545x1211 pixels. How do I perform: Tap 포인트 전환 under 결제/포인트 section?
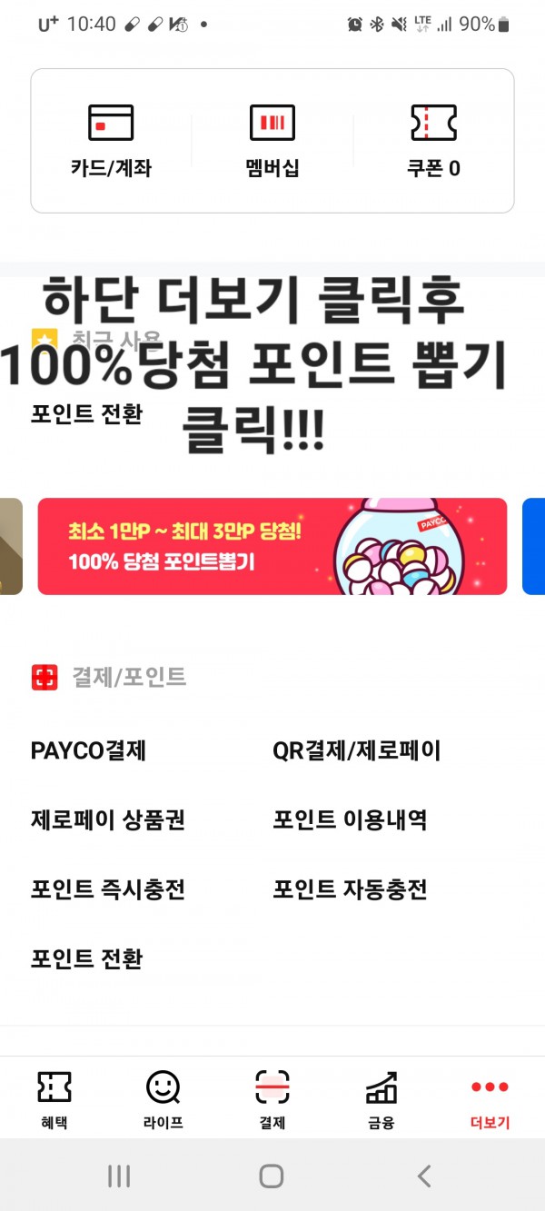coord(86,958)
